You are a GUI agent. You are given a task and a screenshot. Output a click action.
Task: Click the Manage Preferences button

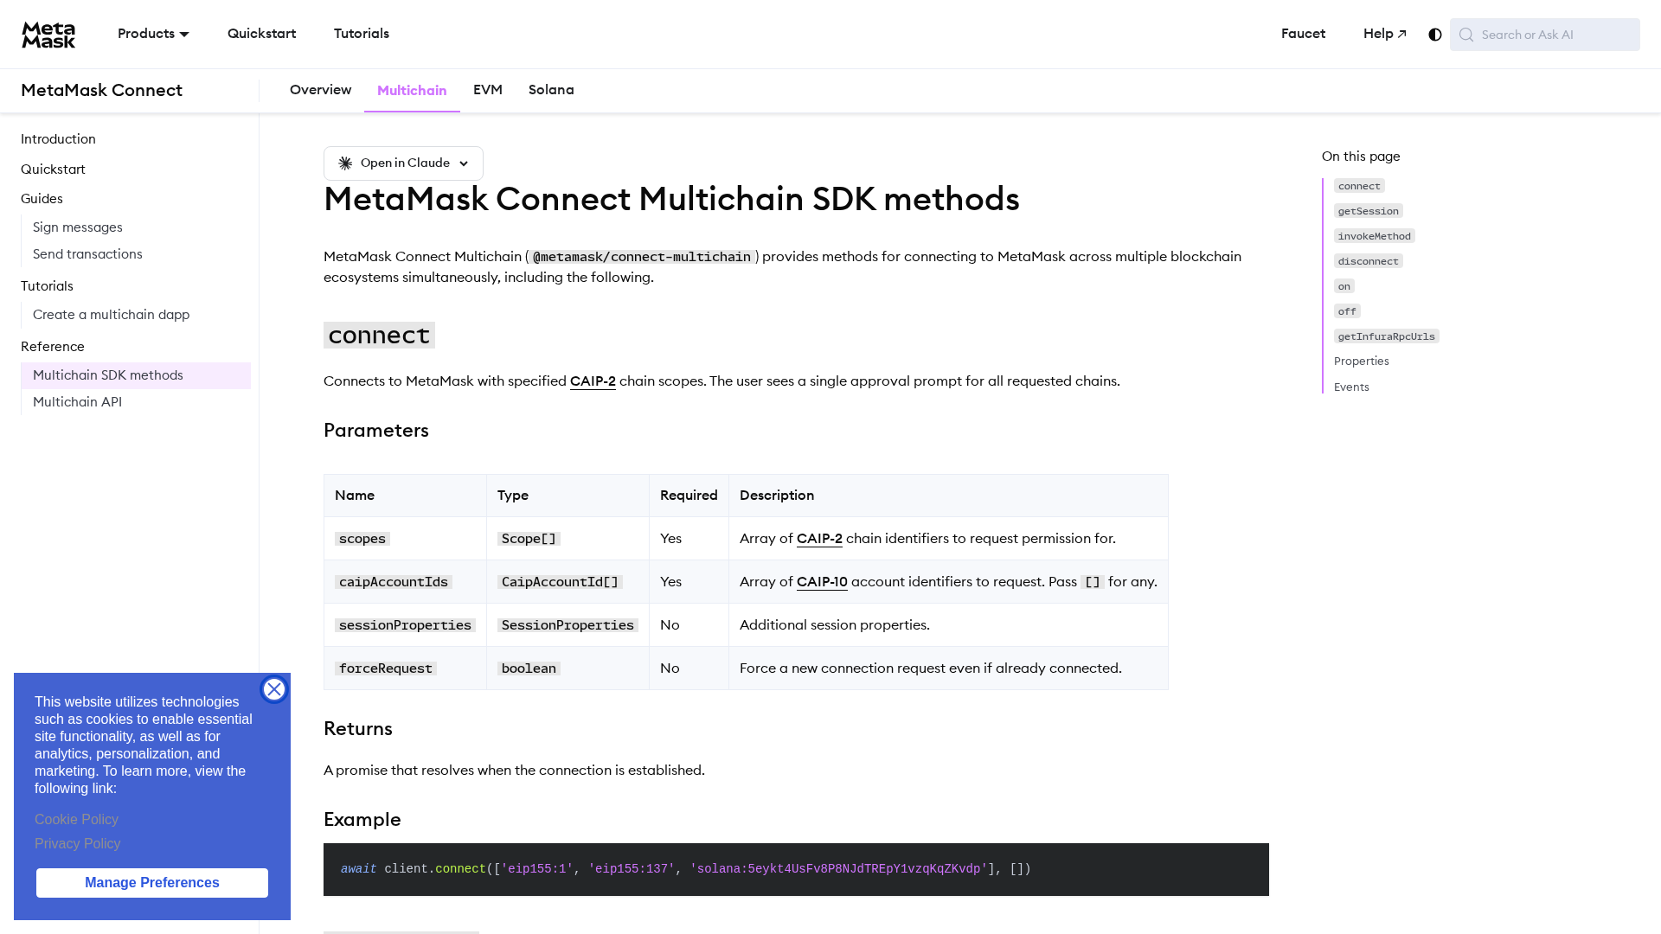pyautogui.click(x=152, y=883)
